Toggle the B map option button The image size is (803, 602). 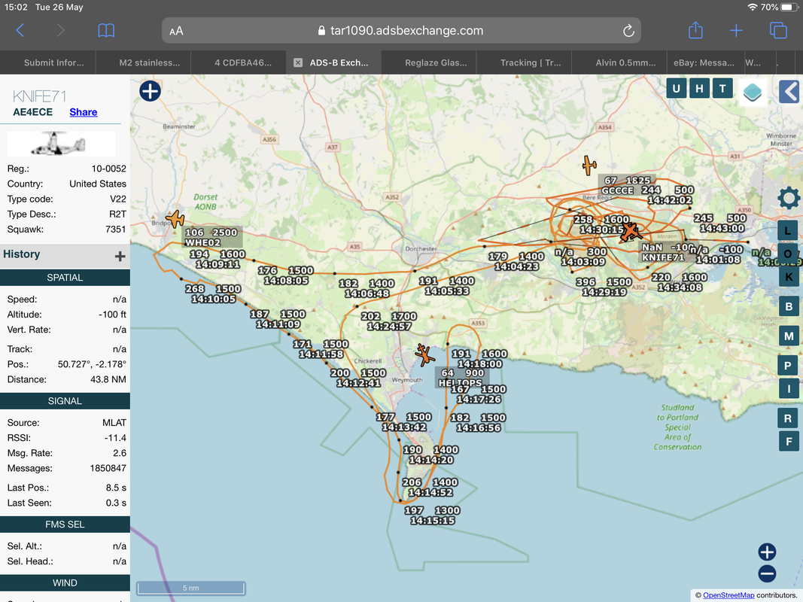[x=788, y=306]
